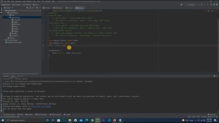219x123 pixels.
Task: Hide the Project tool window
Action: [x=40, y=8]
